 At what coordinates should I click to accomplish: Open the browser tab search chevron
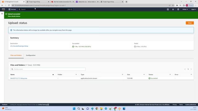[x=181, y=2]
